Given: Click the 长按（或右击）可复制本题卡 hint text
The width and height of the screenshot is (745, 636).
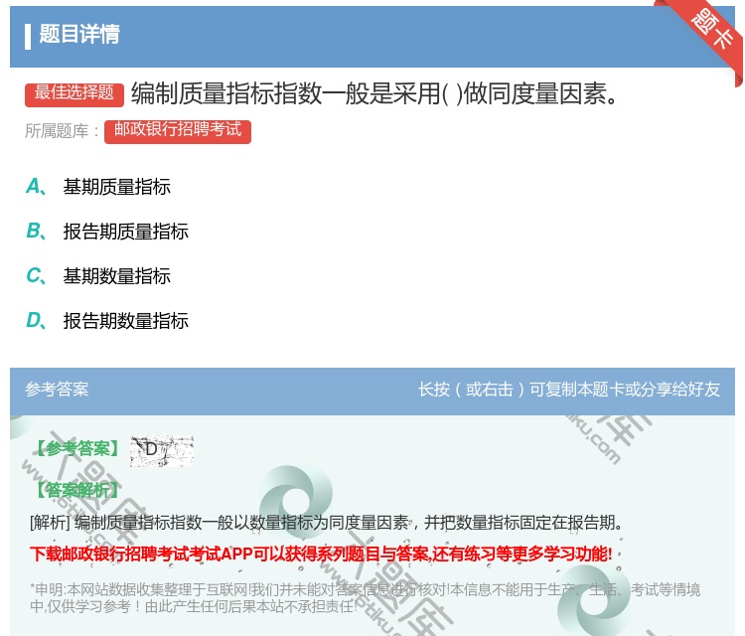Looking at the screenshot, I should click(x=569, y=390).
